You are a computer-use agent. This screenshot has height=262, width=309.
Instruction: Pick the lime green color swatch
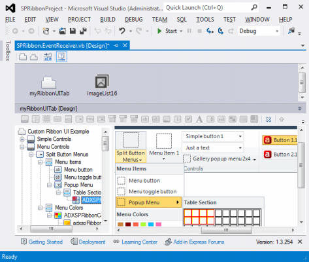[143, 224]
